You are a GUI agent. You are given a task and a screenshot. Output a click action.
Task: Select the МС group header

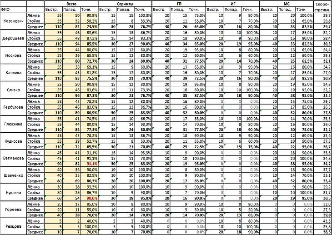pos(287,4)
